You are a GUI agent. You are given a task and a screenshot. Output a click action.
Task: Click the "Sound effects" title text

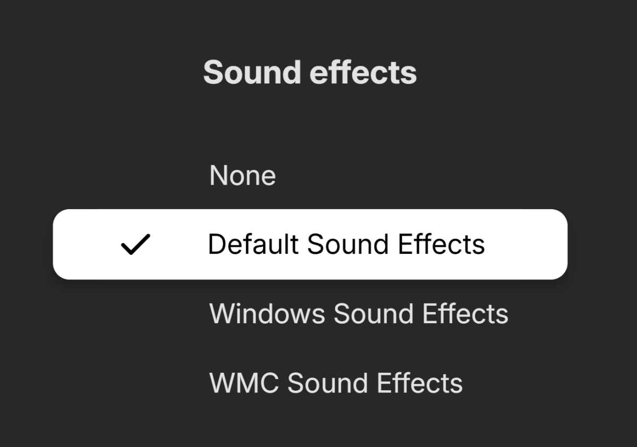pos(310,72)
